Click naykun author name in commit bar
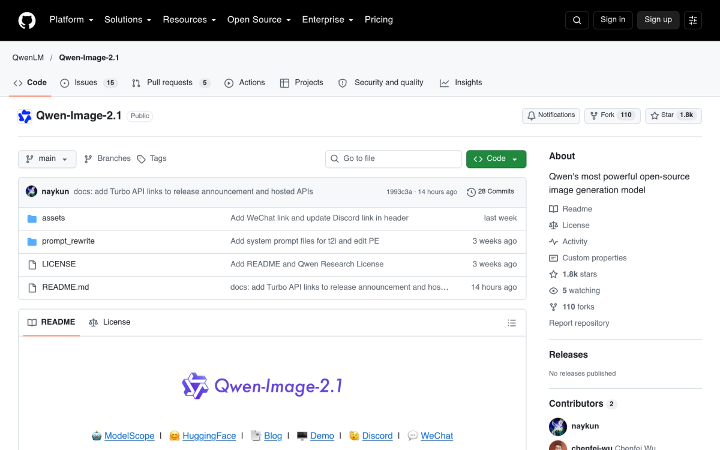 click(55, 191)
